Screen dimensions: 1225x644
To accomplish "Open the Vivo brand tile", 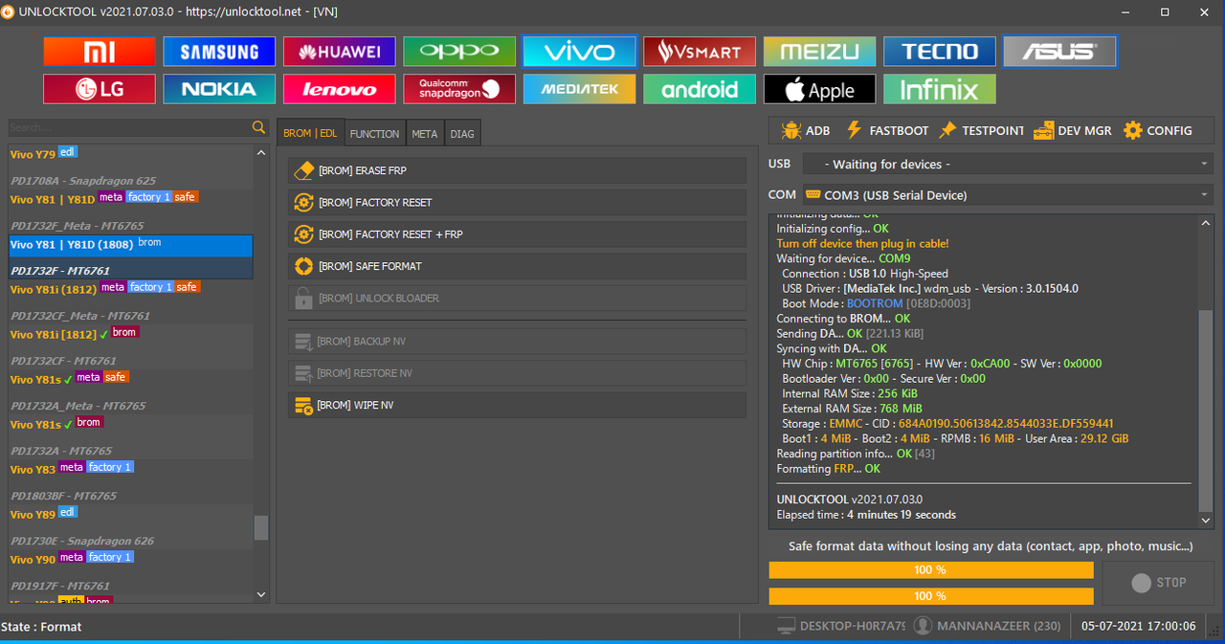I will [x=579, y=51].
